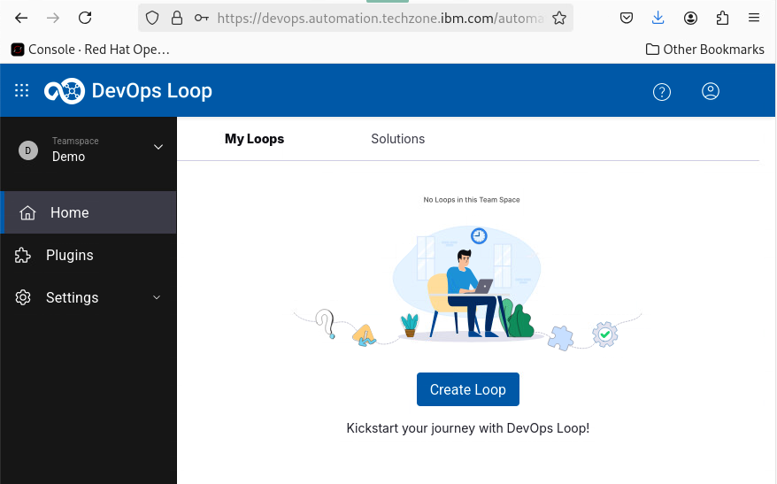
Task: Open the Console Red Hat OpenShift bookmark
Action: (90, 50)
